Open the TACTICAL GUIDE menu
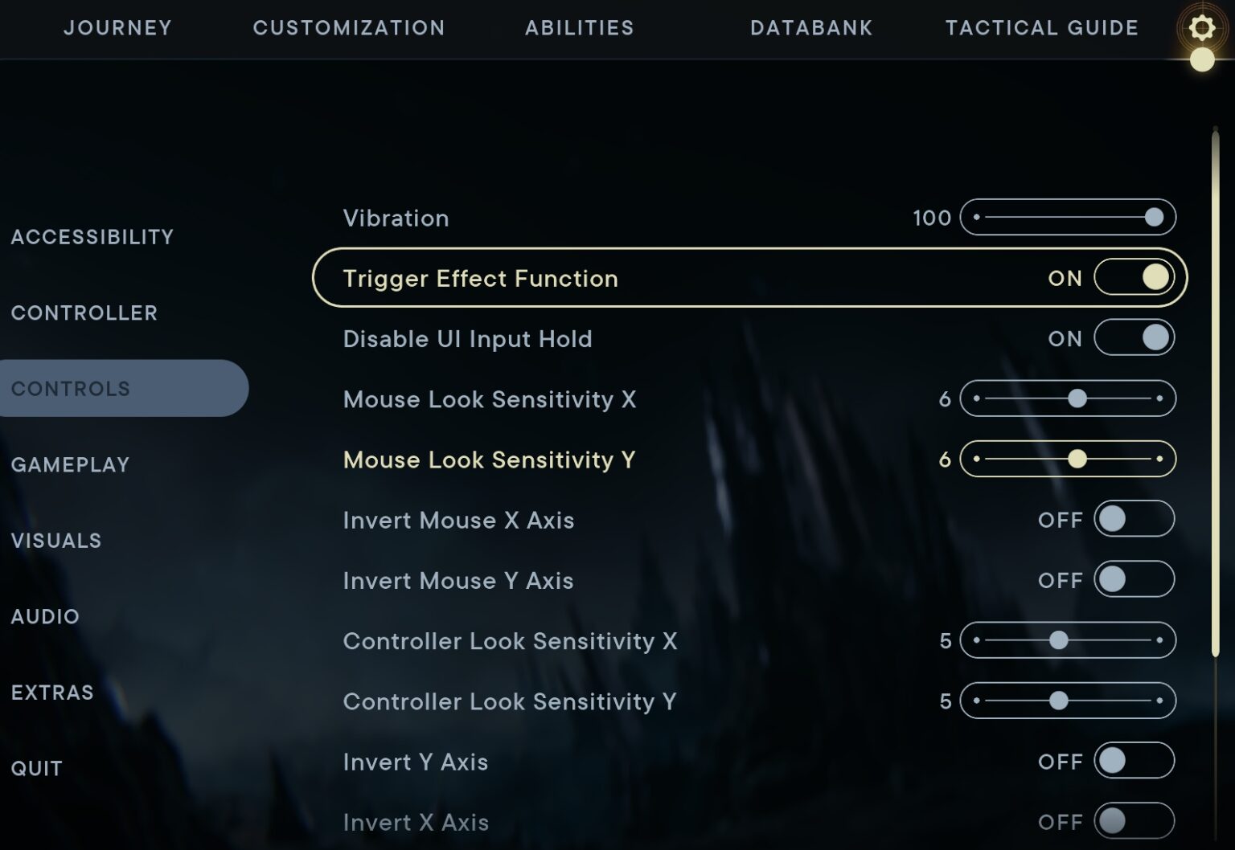The height and width of the screenshot is (850, 1235). tap(1042, 28)
